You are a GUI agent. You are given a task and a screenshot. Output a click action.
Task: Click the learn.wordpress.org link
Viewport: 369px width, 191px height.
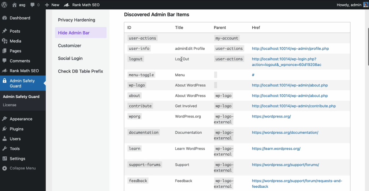[276, 149]
